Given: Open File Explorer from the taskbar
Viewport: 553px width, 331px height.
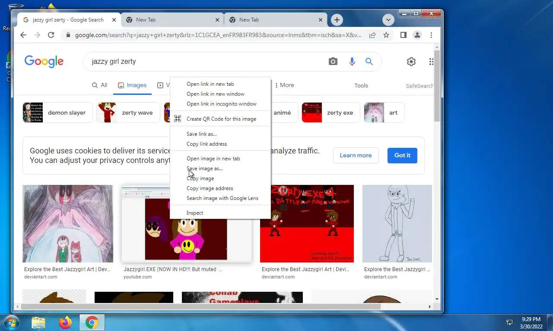Looking at the screenshot, I should click(x=38, y=322).
